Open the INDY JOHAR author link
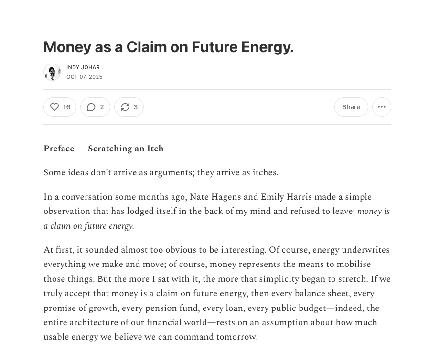Screen dimensions: 429x351 coord(83,67)
